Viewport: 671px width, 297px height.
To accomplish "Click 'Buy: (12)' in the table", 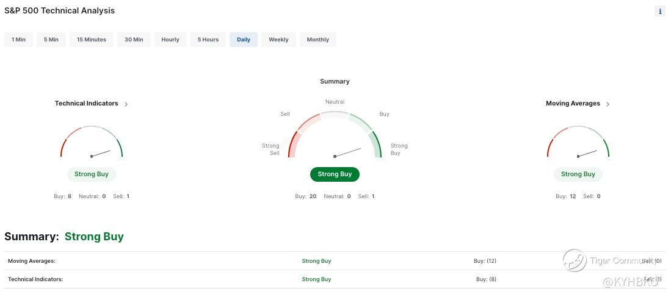I will coord(485,261).
